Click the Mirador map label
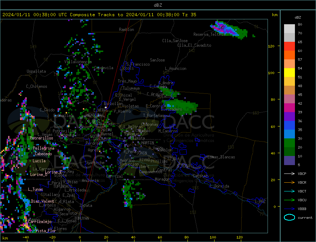316x242 pixels. coord(162,179)
